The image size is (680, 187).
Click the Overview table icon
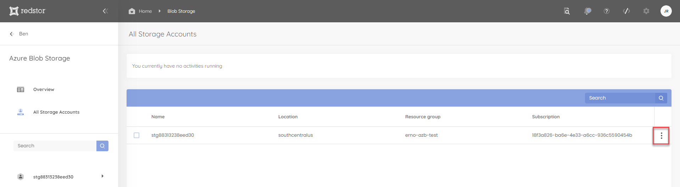point(21,90)
